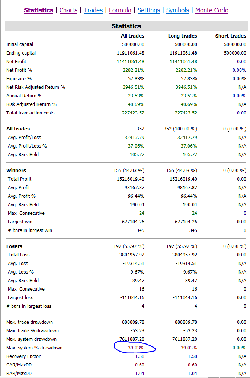Click the 'Avg. Profit/Loss %' row label
The image size is (250, 378).
click(27, 146)
